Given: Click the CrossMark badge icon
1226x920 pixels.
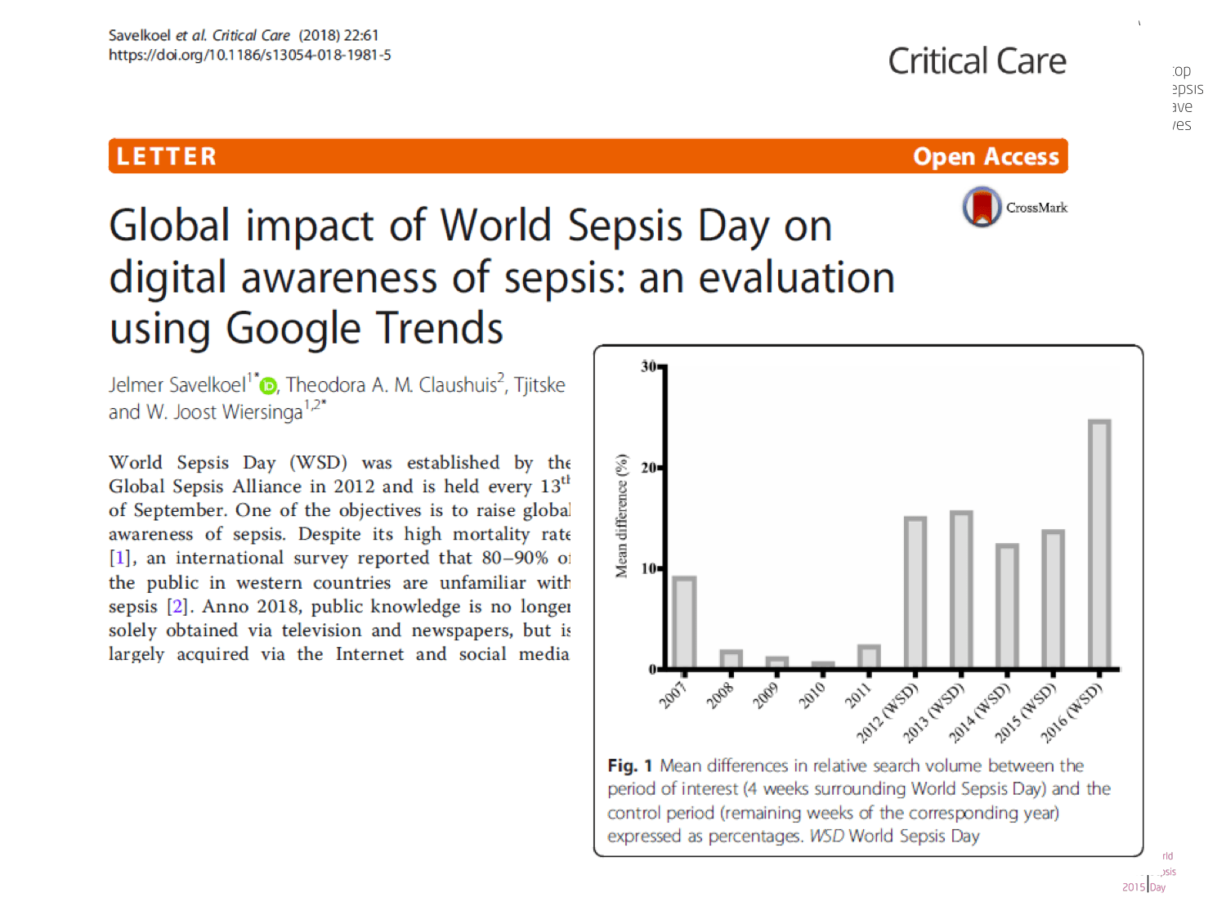Looking at the screenshot, I should pos(982,207).
